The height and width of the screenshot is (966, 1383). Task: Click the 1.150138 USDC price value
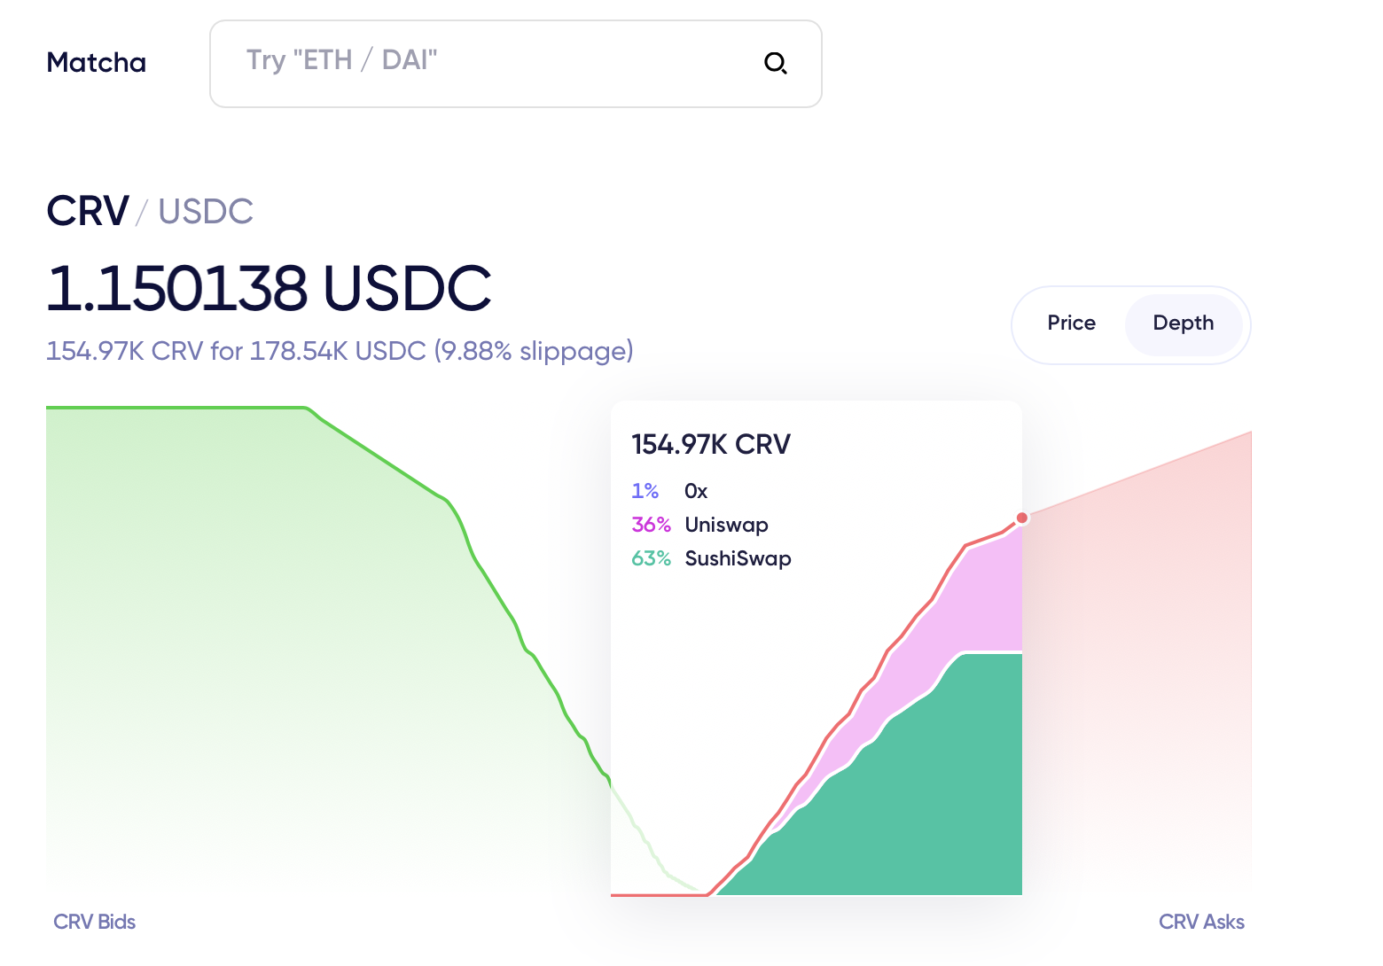tap(269, 288)
